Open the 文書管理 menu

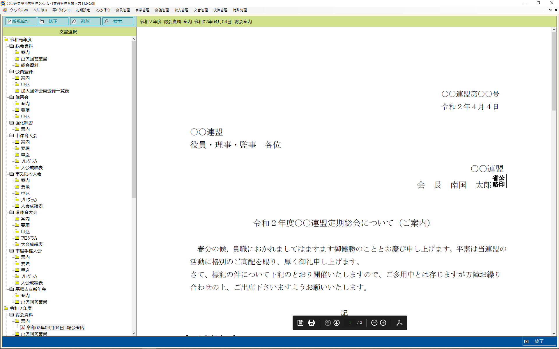(201, 10)
